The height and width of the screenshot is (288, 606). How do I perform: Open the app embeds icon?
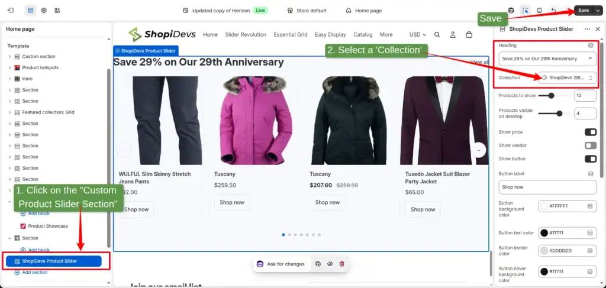point(57,11)
